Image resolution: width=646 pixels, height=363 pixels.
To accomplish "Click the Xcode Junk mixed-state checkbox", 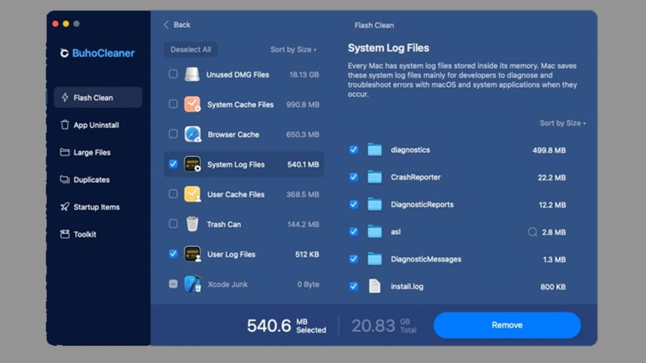I will tap(174, 284).
